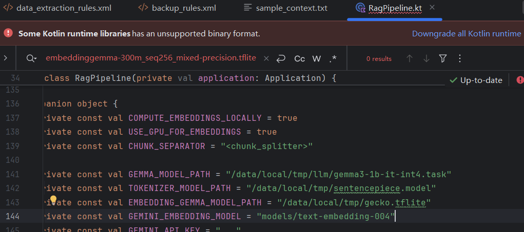The width and height of the screenshot is (524, 232).
Task: Click the text file icon of sample_context.txt
Action: tap(248, 8)
